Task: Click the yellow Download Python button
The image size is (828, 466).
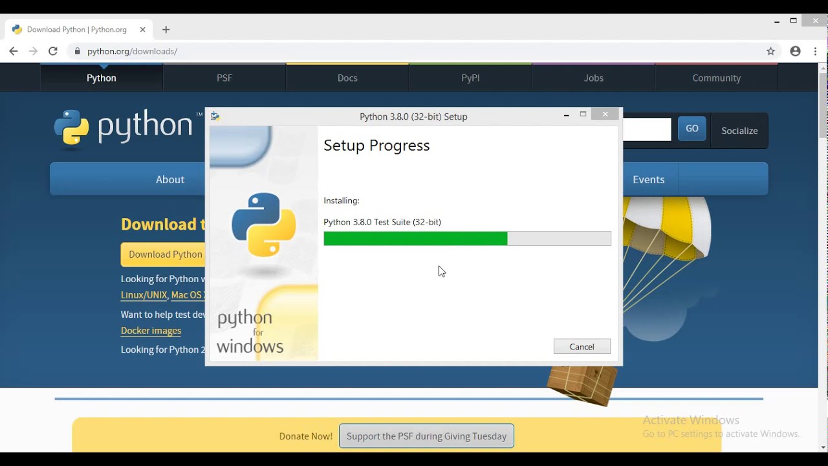Action: (163, 254)
